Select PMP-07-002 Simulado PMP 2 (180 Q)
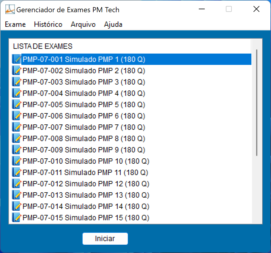The height and width of the screenshot is (253, 271). [84, 71]
